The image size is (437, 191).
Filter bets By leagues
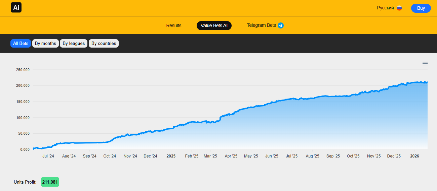(74, 44)
